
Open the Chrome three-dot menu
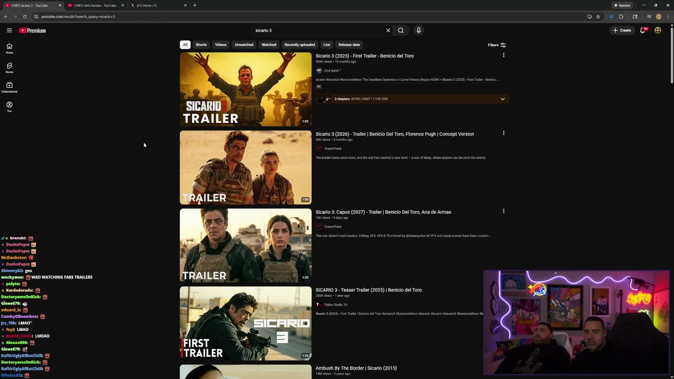point(668,16)
